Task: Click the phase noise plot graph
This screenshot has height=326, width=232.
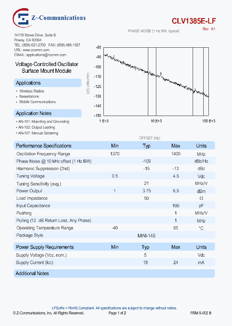Action: [x=156, y=81]
